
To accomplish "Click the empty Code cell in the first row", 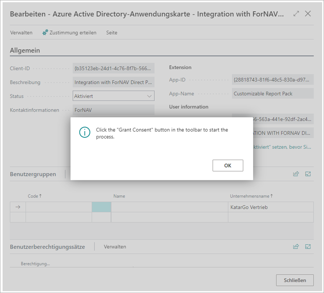I will point(59,207).
